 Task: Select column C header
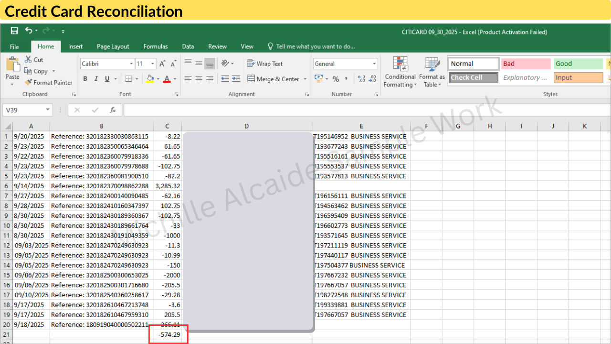(167, 126)
